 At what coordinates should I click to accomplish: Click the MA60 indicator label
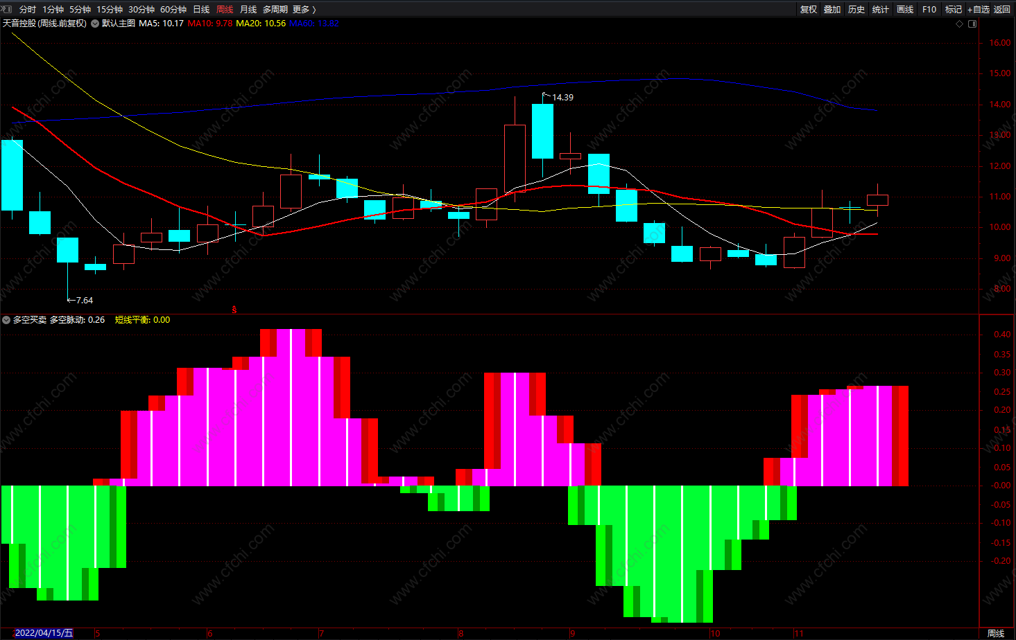coord(313,24)
